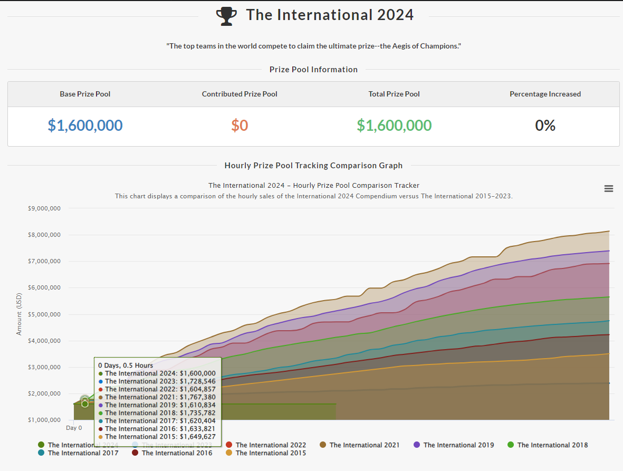Click the green $1,600,000 total prize value

coord(394,126)
